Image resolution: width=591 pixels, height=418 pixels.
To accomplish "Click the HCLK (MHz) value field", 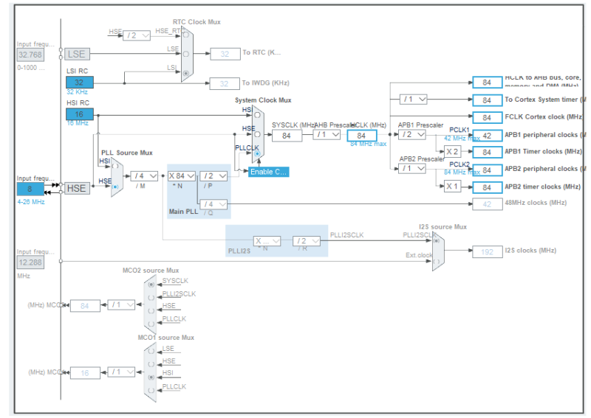I will pos(362,136).
